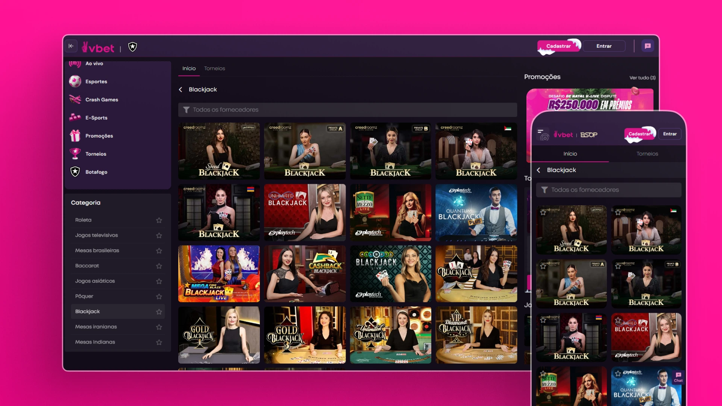Screen dimensions: 722x406
Task: Open Esportes from the sidebar soccer ball icon
Action: (75, 81)
